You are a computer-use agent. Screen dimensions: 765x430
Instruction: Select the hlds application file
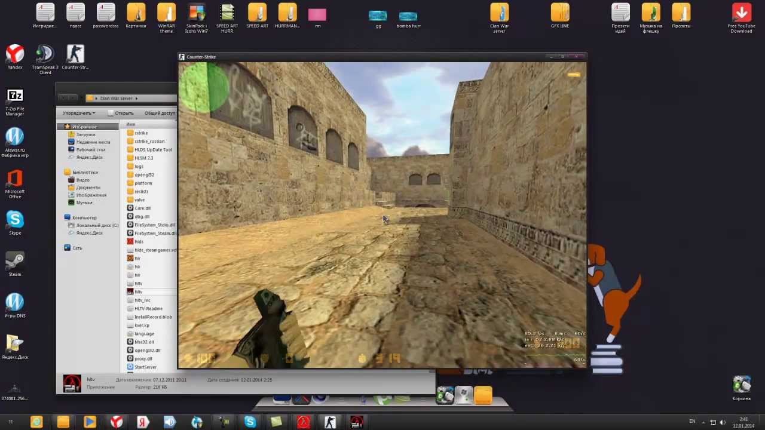pos(139,242)
